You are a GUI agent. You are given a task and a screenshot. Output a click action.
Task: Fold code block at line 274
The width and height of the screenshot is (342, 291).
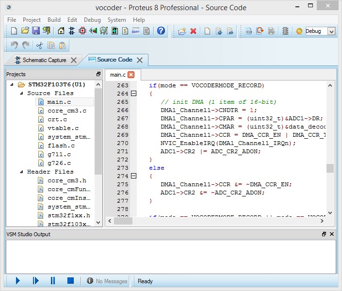pyautogui.click(x=134, y=176)
